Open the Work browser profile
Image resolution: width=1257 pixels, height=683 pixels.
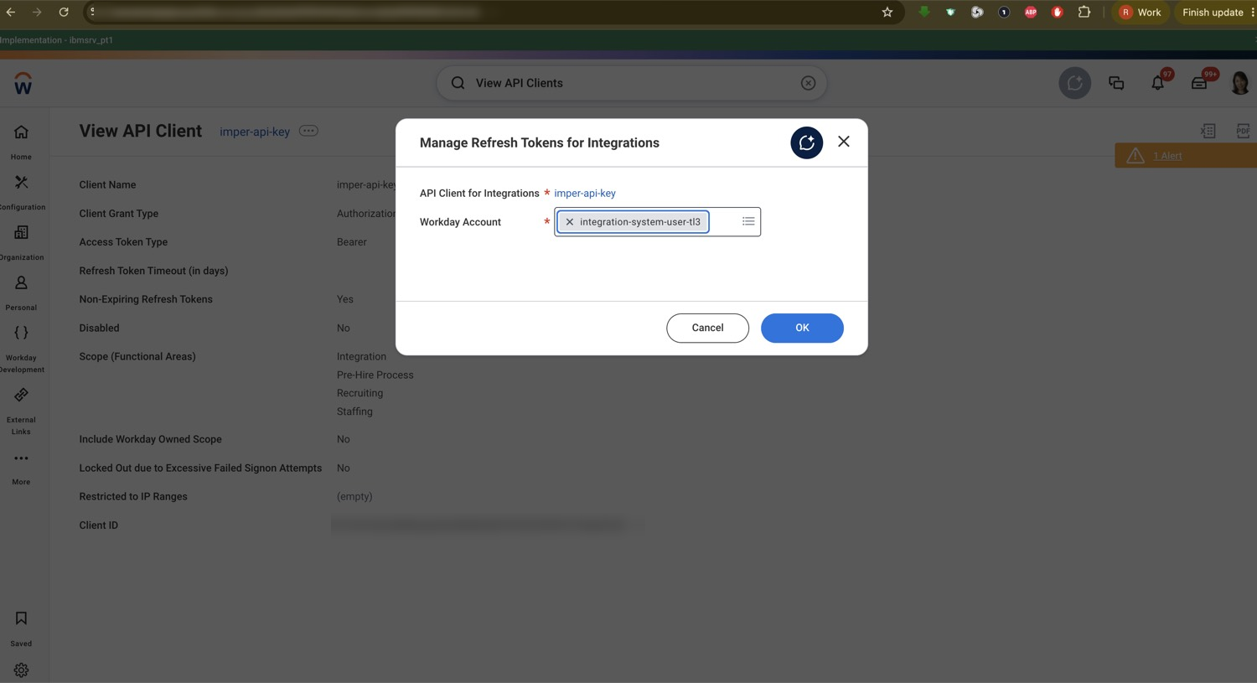pyautogui.click(x=1141, y=12)
